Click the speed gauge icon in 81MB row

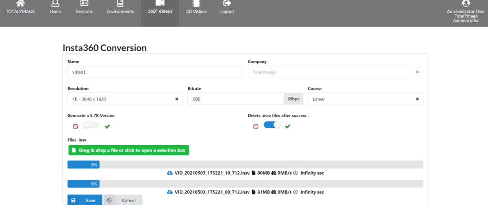coord(274,192)
